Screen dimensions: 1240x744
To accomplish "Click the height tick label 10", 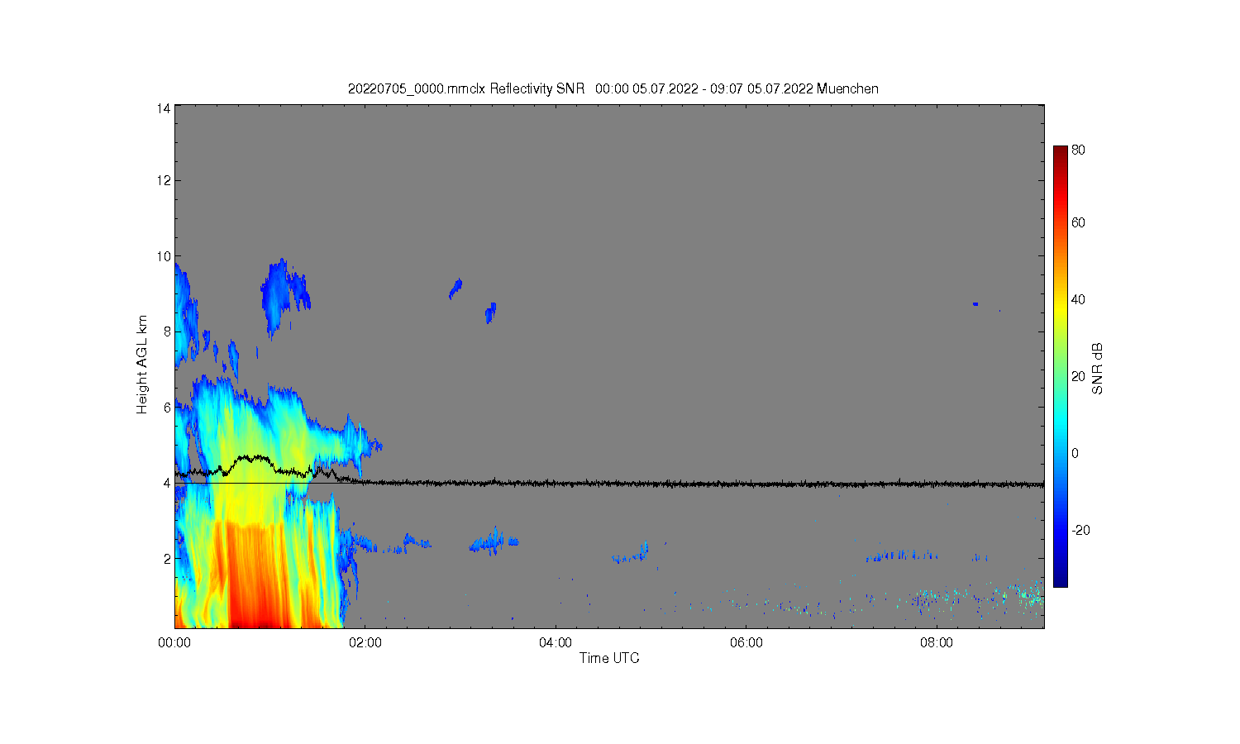I will tap(164, 256).
